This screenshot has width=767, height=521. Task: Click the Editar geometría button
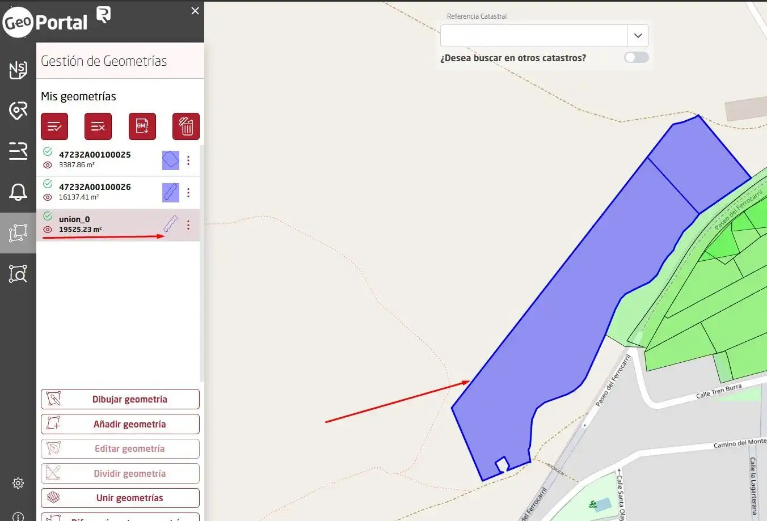tap(120, 448)
